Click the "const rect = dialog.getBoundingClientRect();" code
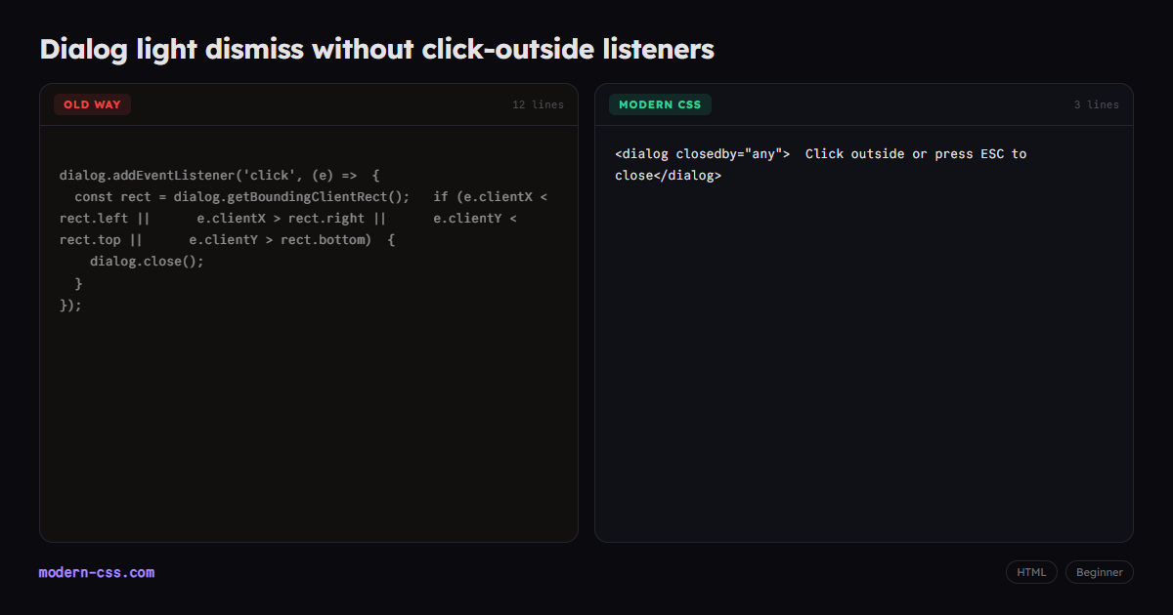The height and width of the screenshot is (615, 1173). pos(242,197)
